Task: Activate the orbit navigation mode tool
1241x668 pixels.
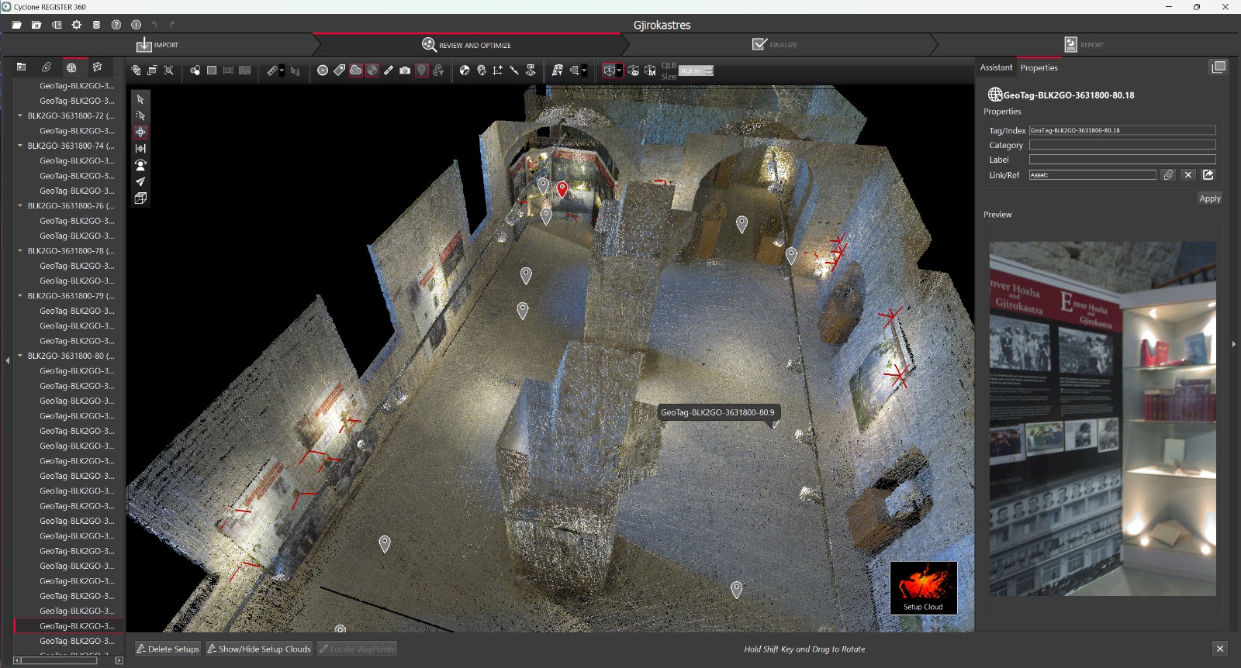Action: [140, 132]
